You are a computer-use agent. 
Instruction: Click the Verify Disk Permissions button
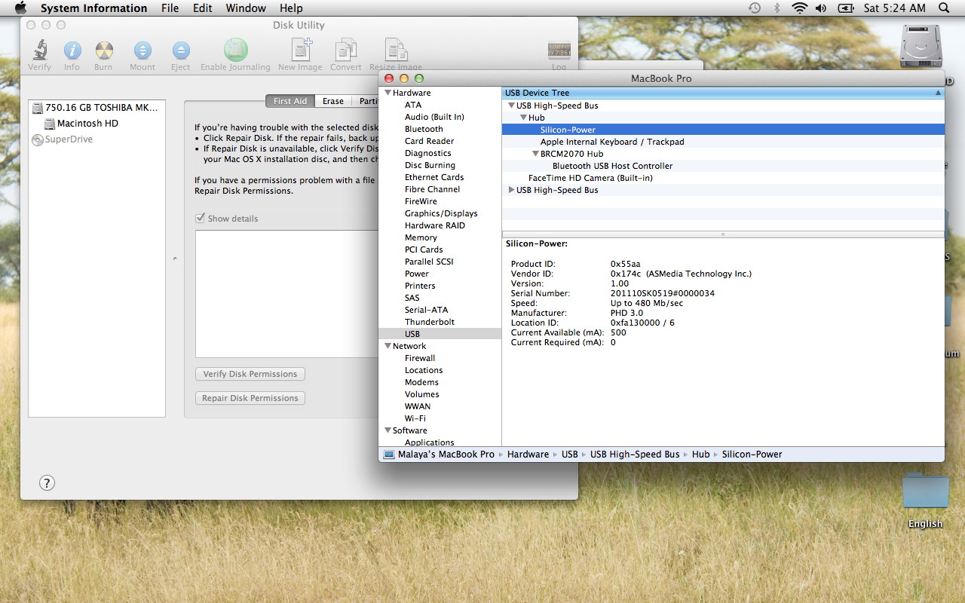pyautogui.click(x=250, y=374)
